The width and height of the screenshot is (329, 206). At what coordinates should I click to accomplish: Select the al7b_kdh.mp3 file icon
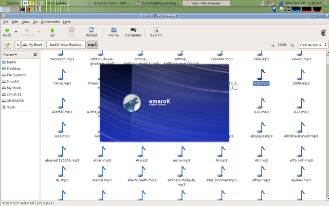301,152
